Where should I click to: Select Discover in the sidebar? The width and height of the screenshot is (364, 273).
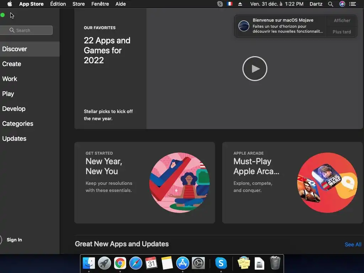coord(30,49)
